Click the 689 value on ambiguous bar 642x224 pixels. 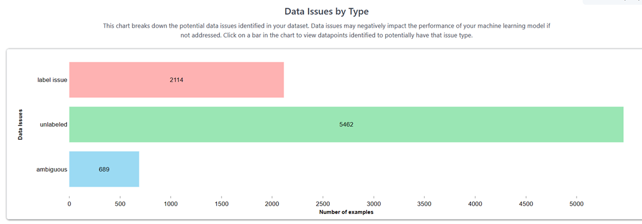click(x=104, y=170)
